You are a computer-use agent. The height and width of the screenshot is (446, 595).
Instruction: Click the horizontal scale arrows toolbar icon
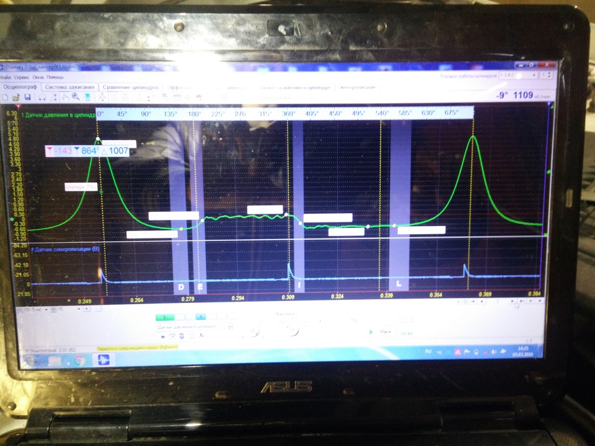(x=42, y=98)
